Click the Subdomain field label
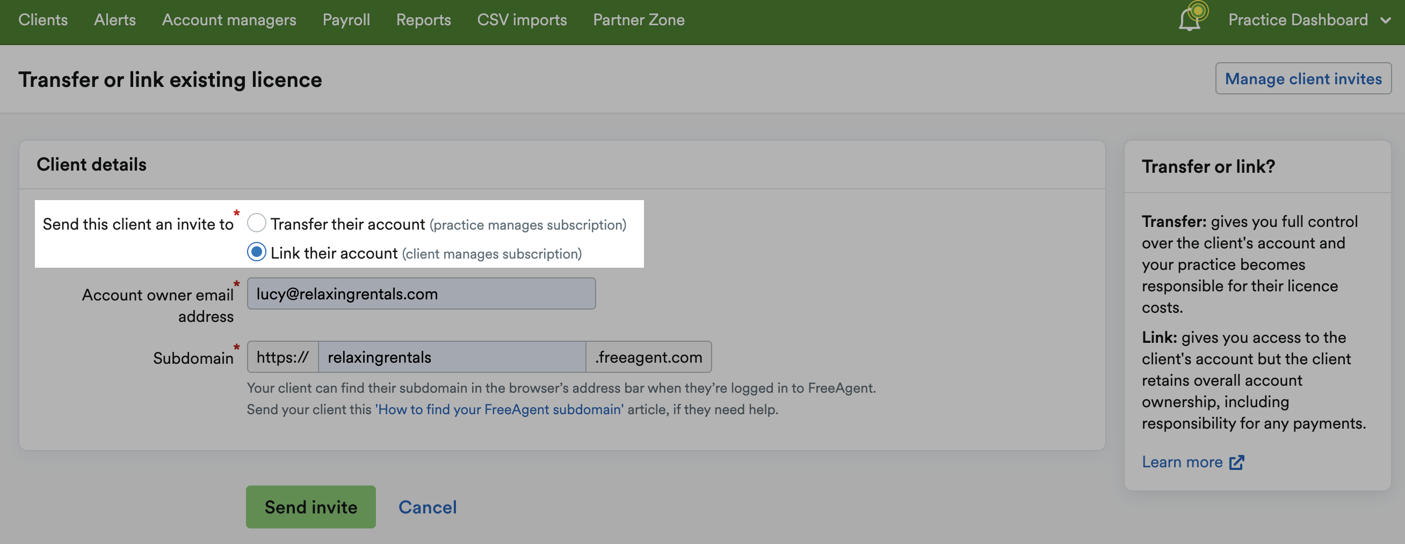The width and height of the screenshot is (1405, 544). 193,358
